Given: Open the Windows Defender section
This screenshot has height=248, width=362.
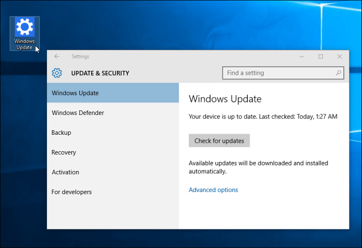Looking at the screenshot, I should pyautogui.click(x=113, y=113).
